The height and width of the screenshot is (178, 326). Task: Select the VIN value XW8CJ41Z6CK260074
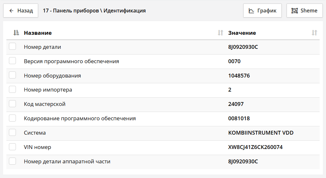[255, 147]
